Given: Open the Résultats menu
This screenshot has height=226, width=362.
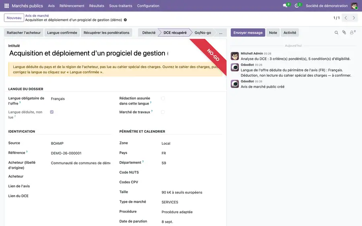Looking at the screenshot, I should pyautogui.click(x=97, y=6).
